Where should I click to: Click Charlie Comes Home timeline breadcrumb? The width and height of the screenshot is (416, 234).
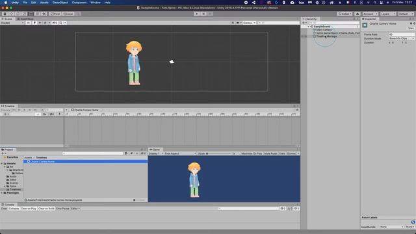coord(85,110)
